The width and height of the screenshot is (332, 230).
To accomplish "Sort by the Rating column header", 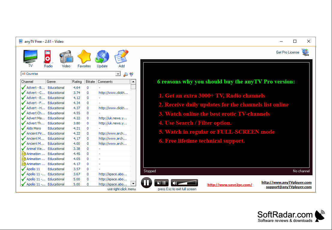I will click(78, 82).
